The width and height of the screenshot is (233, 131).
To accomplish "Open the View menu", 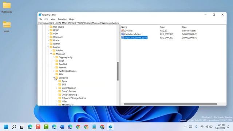I will click(x=53, y=19).
